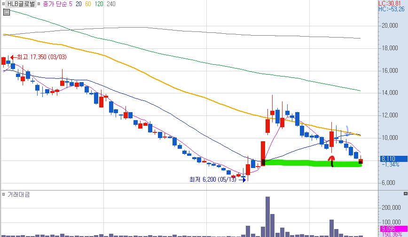Click the 150,36% volume change label
The image size is (408, 237).
point(392,234)
